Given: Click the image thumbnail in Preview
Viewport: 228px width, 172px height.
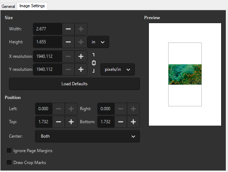Looking at the screenshot, I should tap(185, 74).
